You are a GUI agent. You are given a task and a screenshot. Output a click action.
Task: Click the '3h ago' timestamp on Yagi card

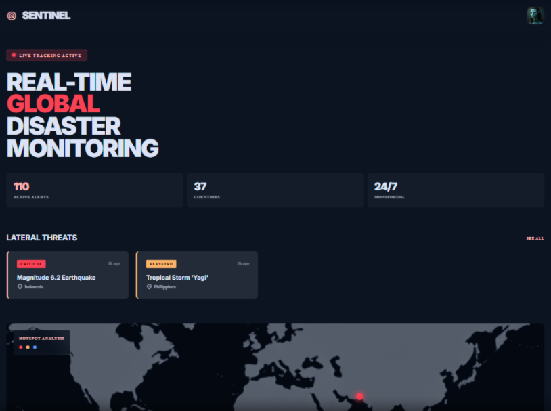[243, 263]
